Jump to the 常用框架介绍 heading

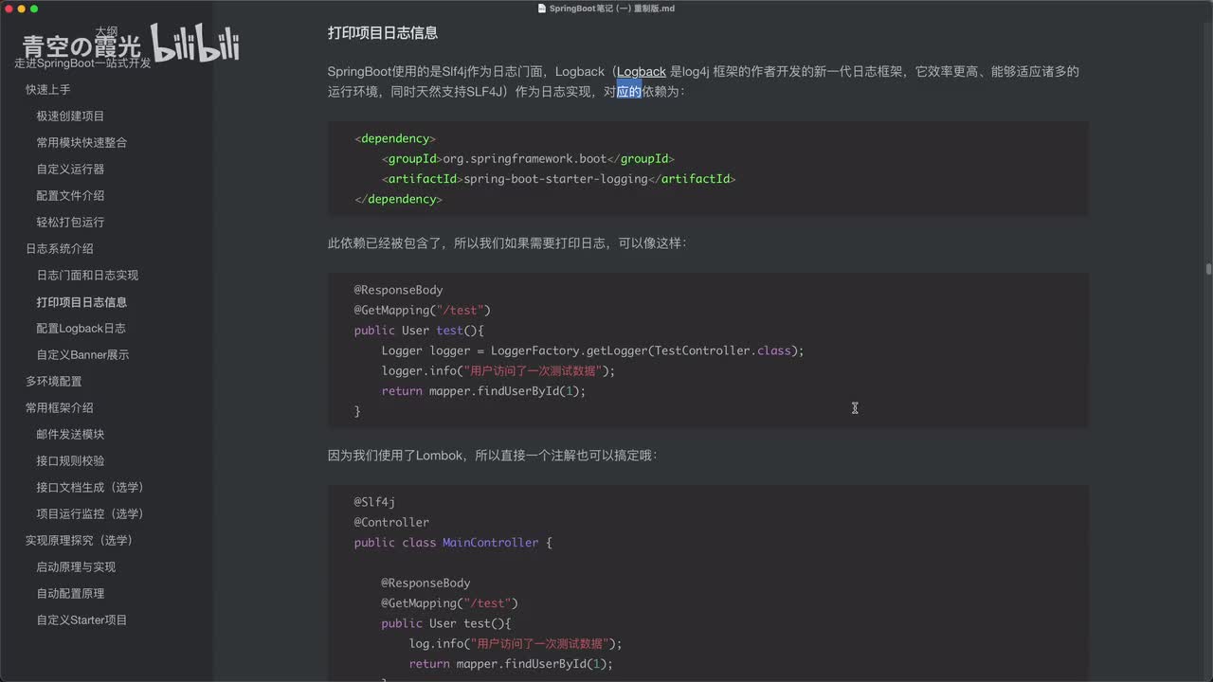[x=59, y=407]
